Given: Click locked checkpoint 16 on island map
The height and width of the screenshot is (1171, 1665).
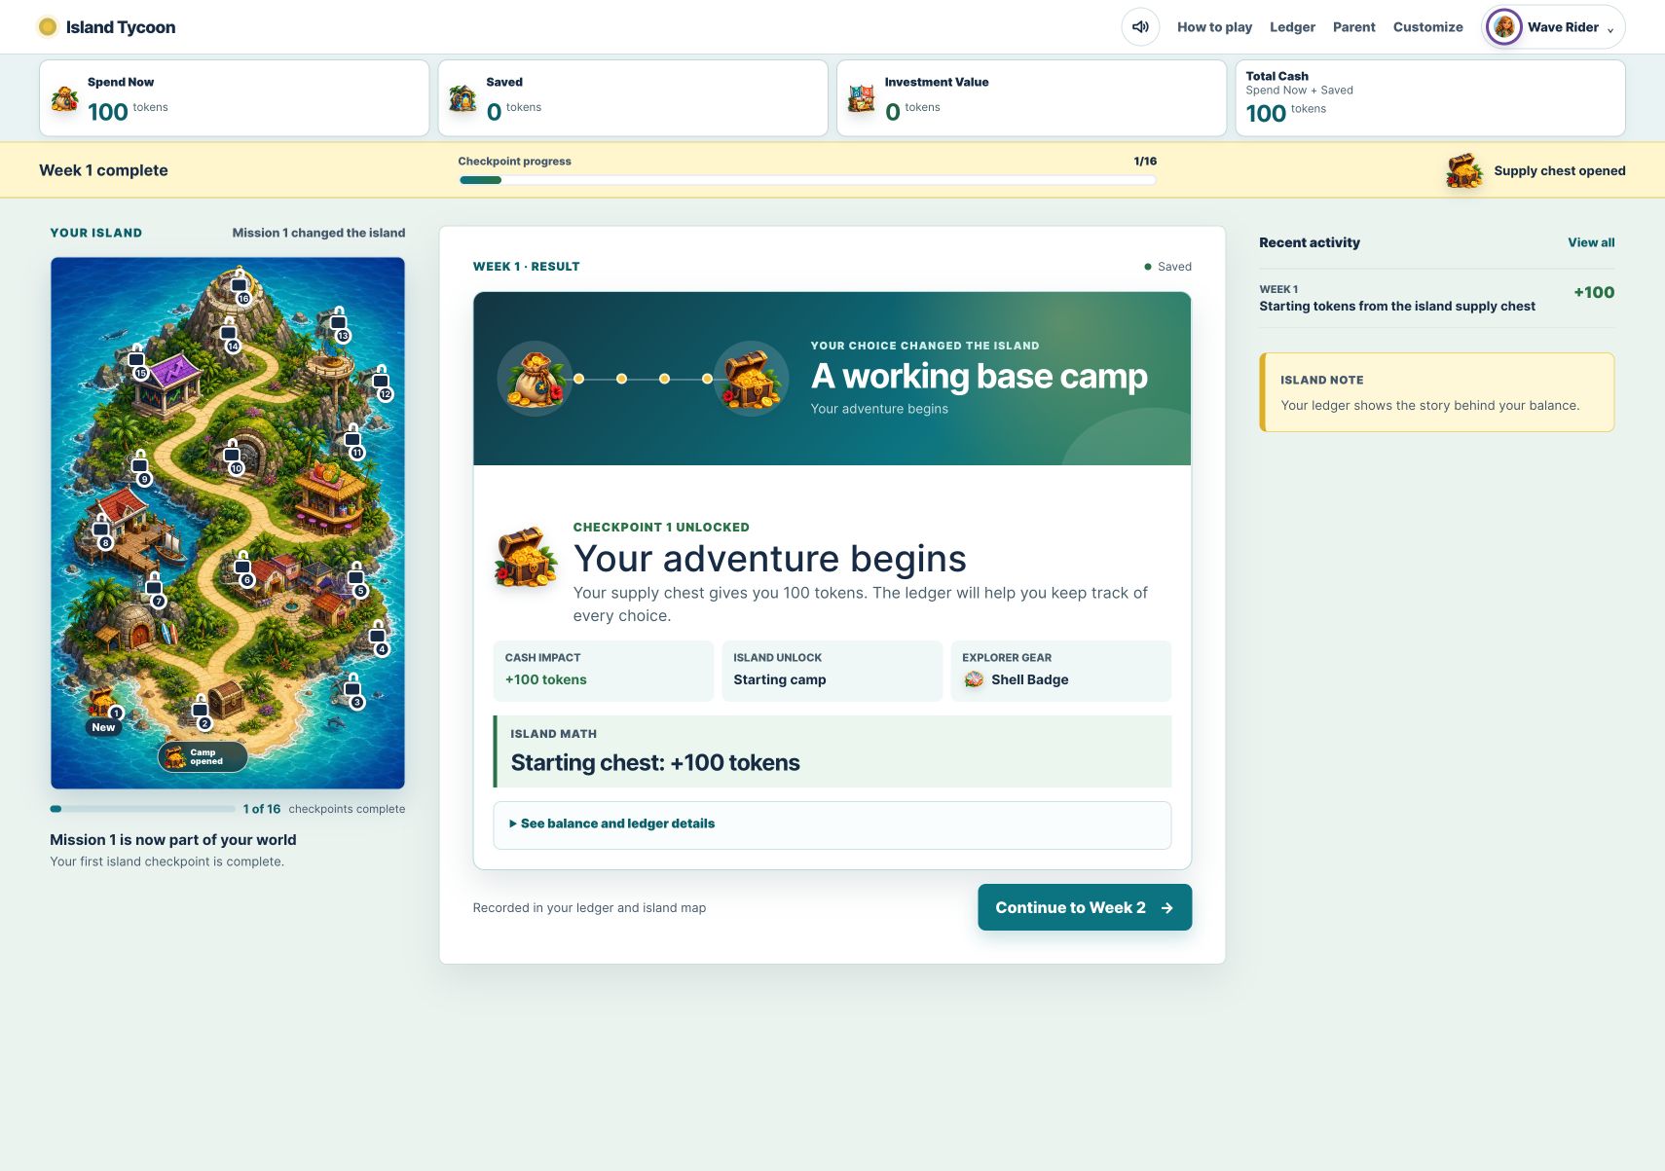Looking at the screenshot, I should [240, 288].
